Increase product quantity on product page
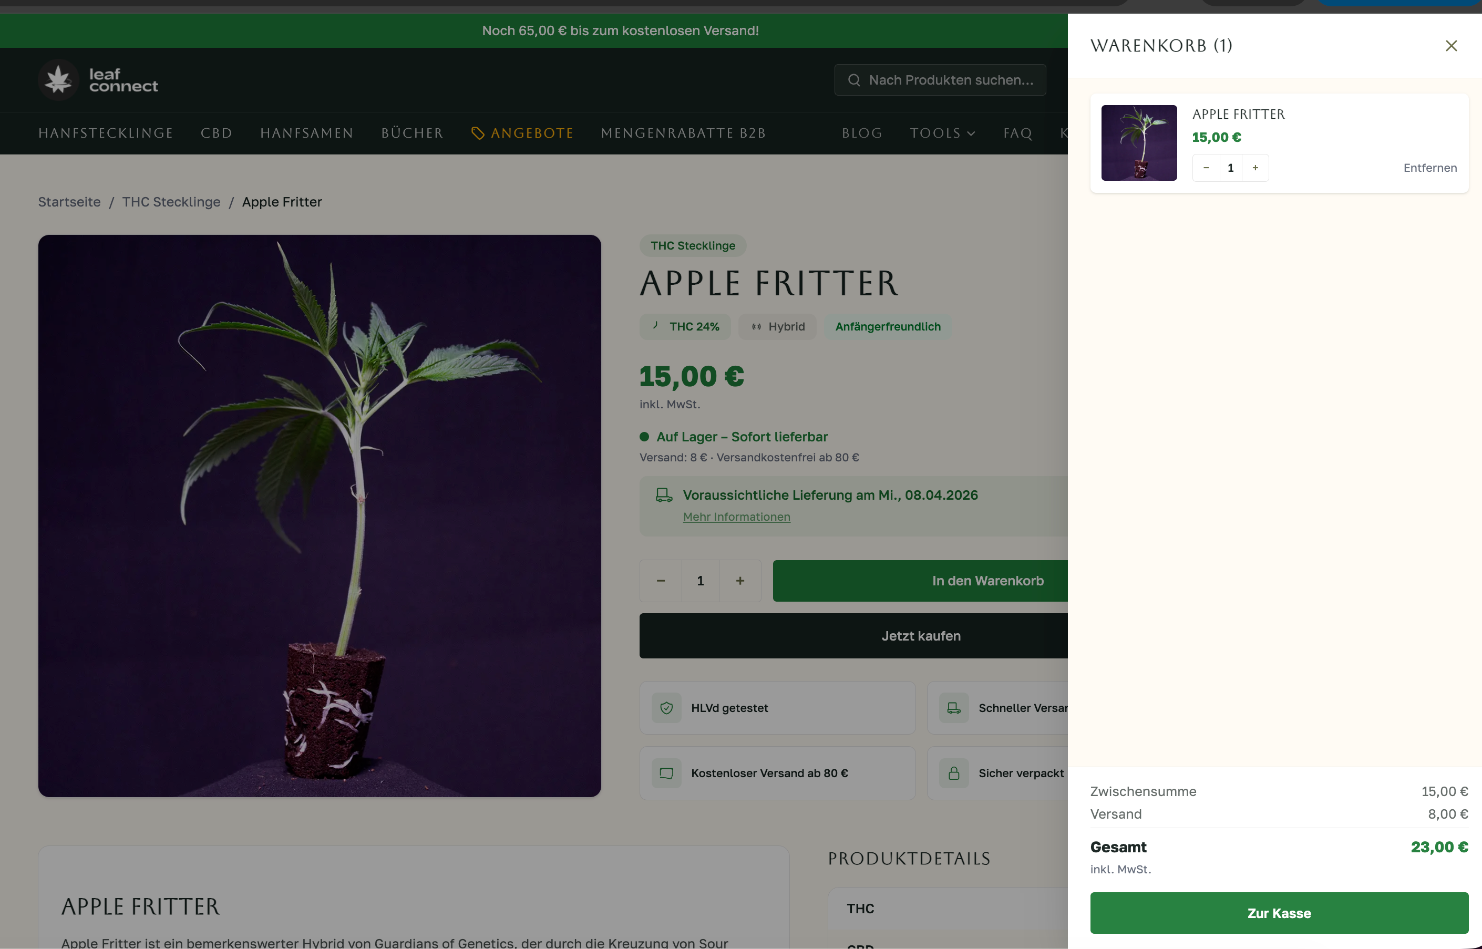 pos(740,581)
